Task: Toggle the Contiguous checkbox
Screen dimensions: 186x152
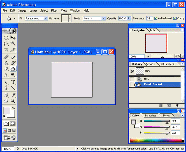Action: (x=175, y=18)
